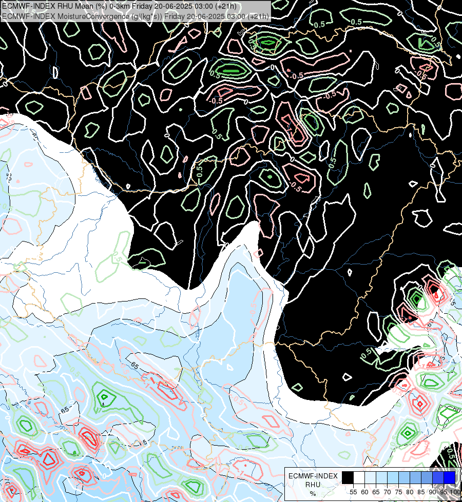Select the 70–75% legend color swatch

coord(393,477)
